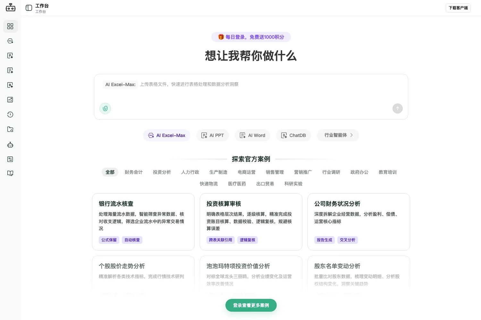The height and width of the screenshot is (320, 481).
Task: Switch to the 销售管理 category tab
Action: pos(275,172)
